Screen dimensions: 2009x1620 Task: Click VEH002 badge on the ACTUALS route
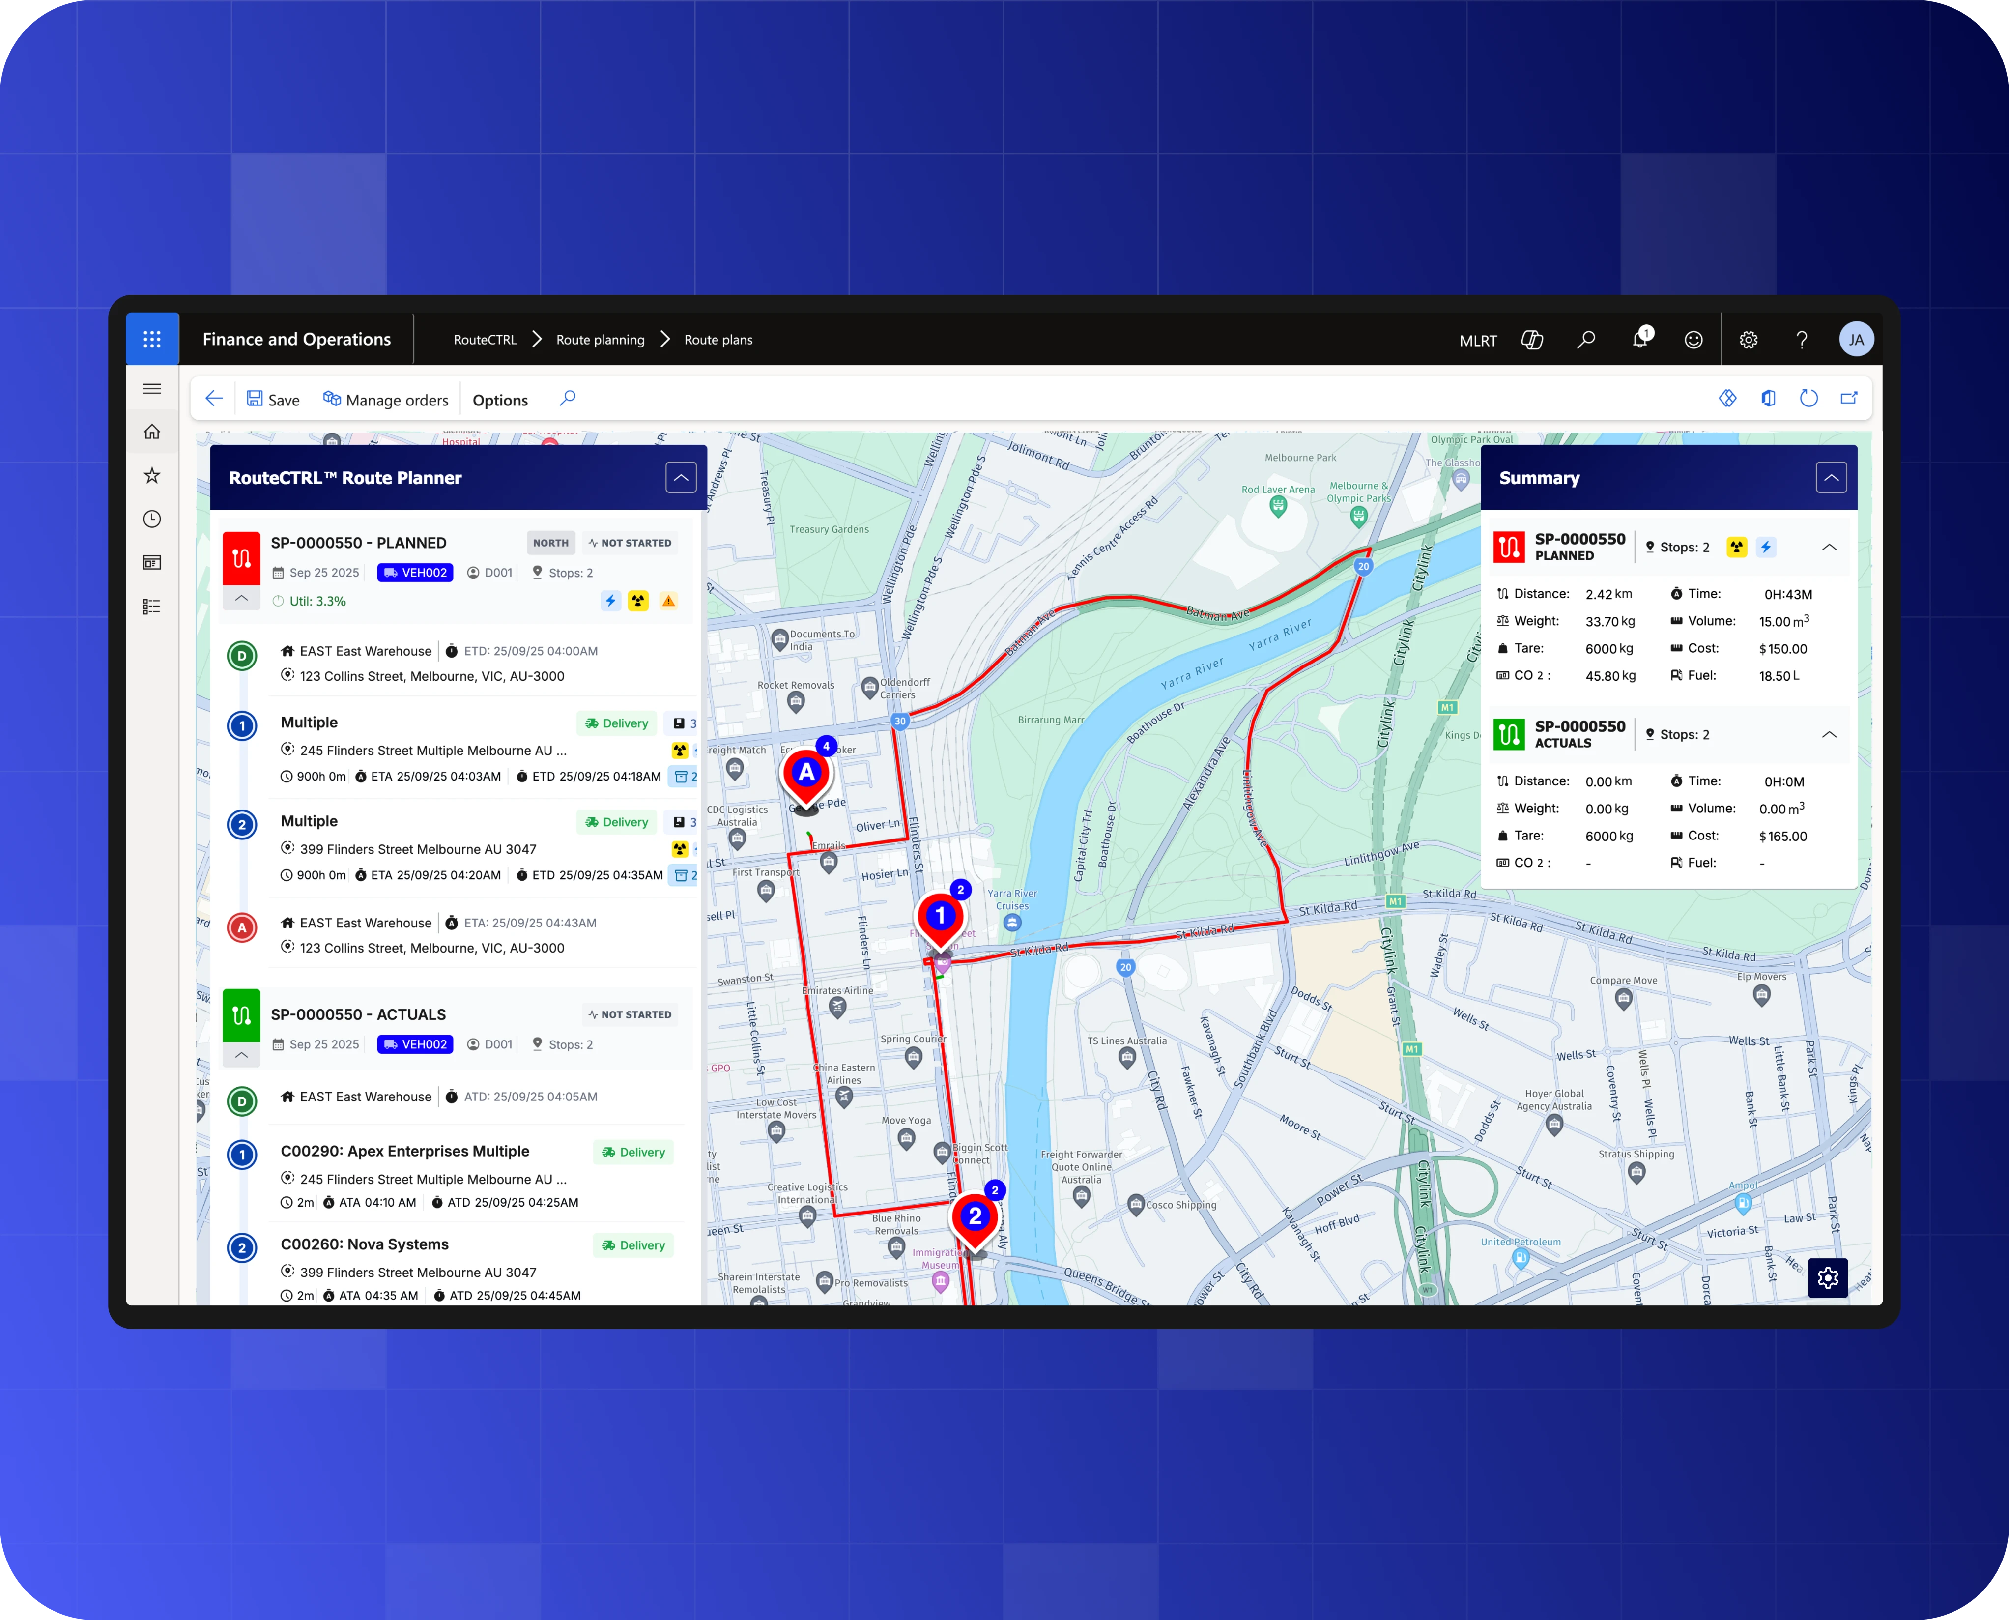point(415,1045)
